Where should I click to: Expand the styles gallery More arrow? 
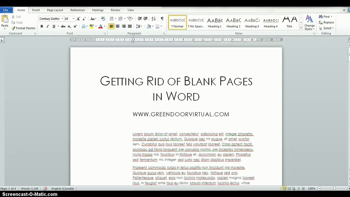click(301, 28)
